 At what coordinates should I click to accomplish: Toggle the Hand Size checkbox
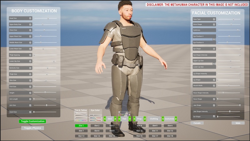[30, 112]
